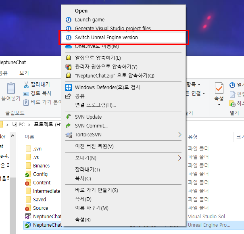Open the TortoiseSVN submenu entry

pos(88,134)
